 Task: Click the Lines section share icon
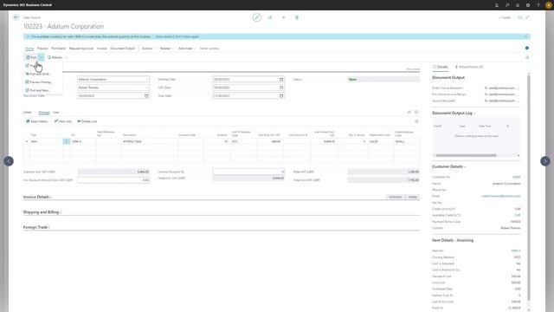pos(409,112)
